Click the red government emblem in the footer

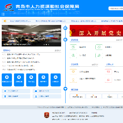[x=46, y=115]
